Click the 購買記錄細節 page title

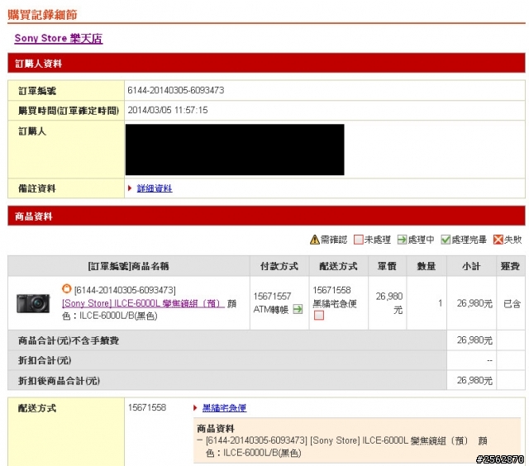[x=42, y=15]
